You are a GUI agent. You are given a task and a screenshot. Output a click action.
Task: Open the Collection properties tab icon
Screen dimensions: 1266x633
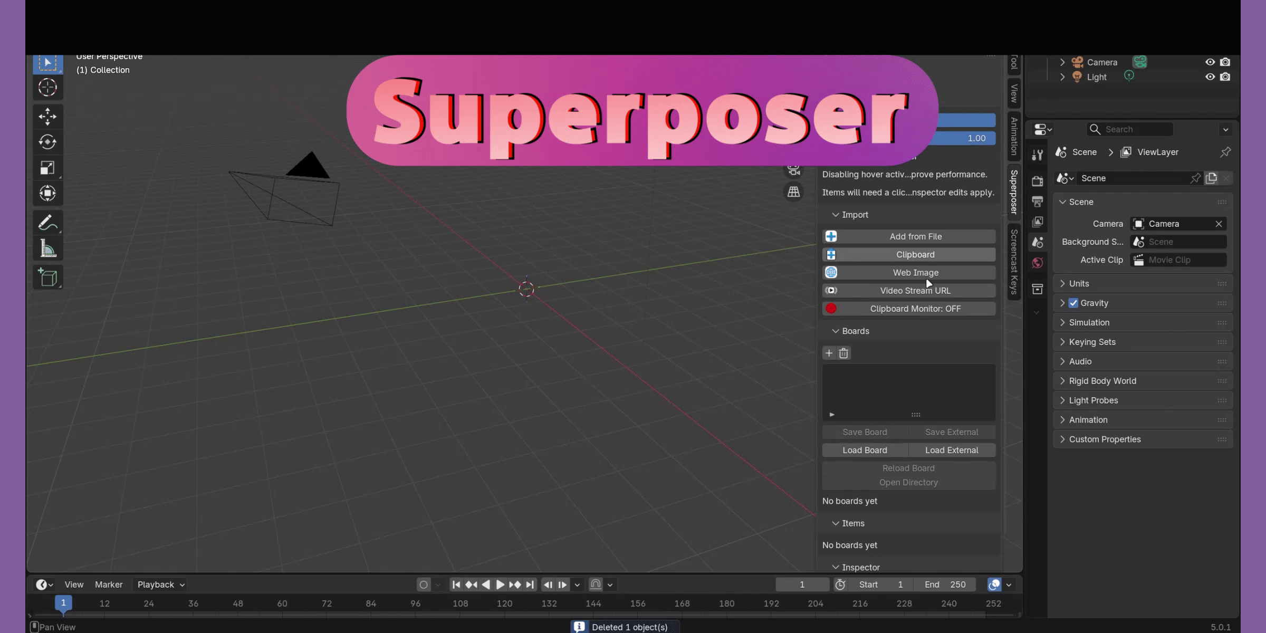(x=1038, y=289)
